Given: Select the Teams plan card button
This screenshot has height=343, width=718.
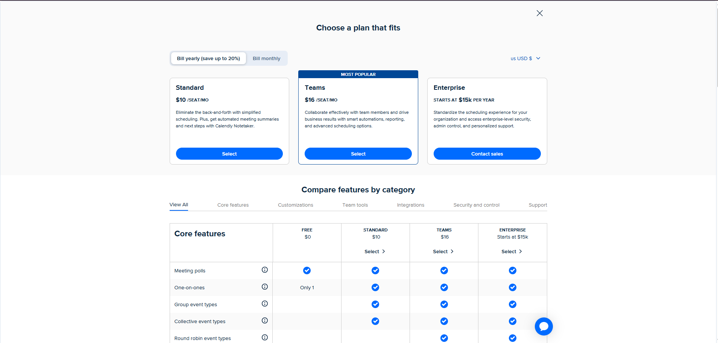Looking at the screenshot, I should 358,154.
